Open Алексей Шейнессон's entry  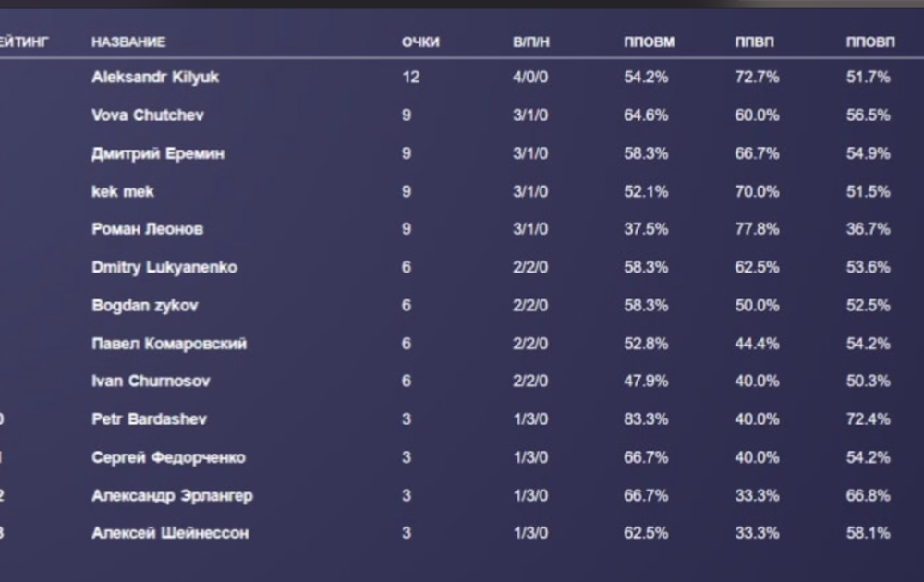tap(170, 533)
